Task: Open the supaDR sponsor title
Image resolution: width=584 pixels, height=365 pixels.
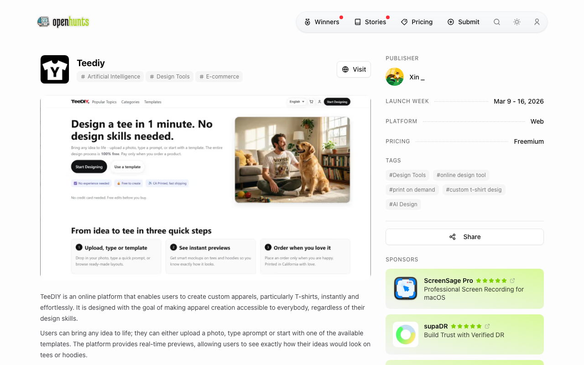Action: click(x=436, y=326)
